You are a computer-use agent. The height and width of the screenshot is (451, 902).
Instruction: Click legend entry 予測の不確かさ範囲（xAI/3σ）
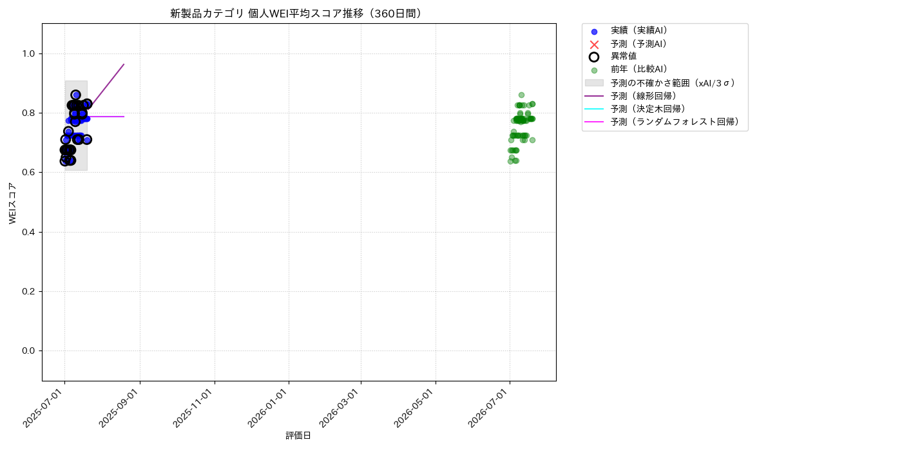tap(673, 82)
